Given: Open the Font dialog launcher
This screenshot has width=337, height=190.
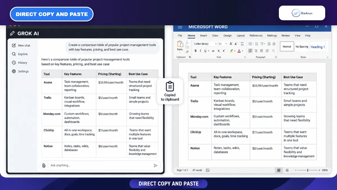Looking at the screenshot, I should point(245,57).
